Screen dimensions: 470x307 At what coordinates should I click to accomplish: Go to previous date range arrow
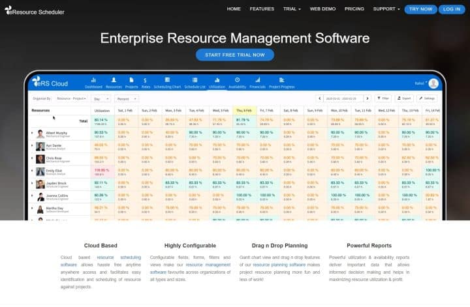319,98
